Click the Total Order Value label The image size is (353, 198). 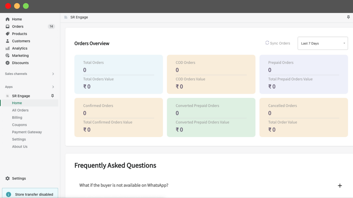point(283,122)
